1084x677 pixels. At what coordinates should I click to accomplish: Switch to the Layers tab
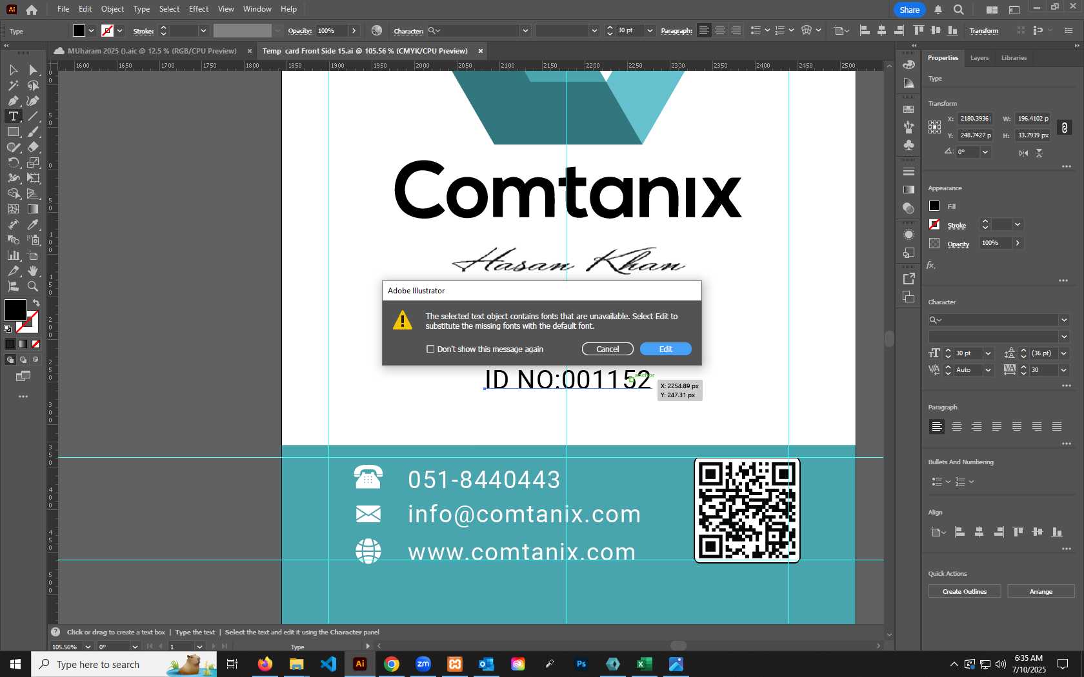pos(979,58)
